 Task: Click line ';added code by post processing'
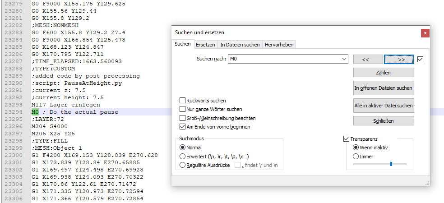pos(86,76)
